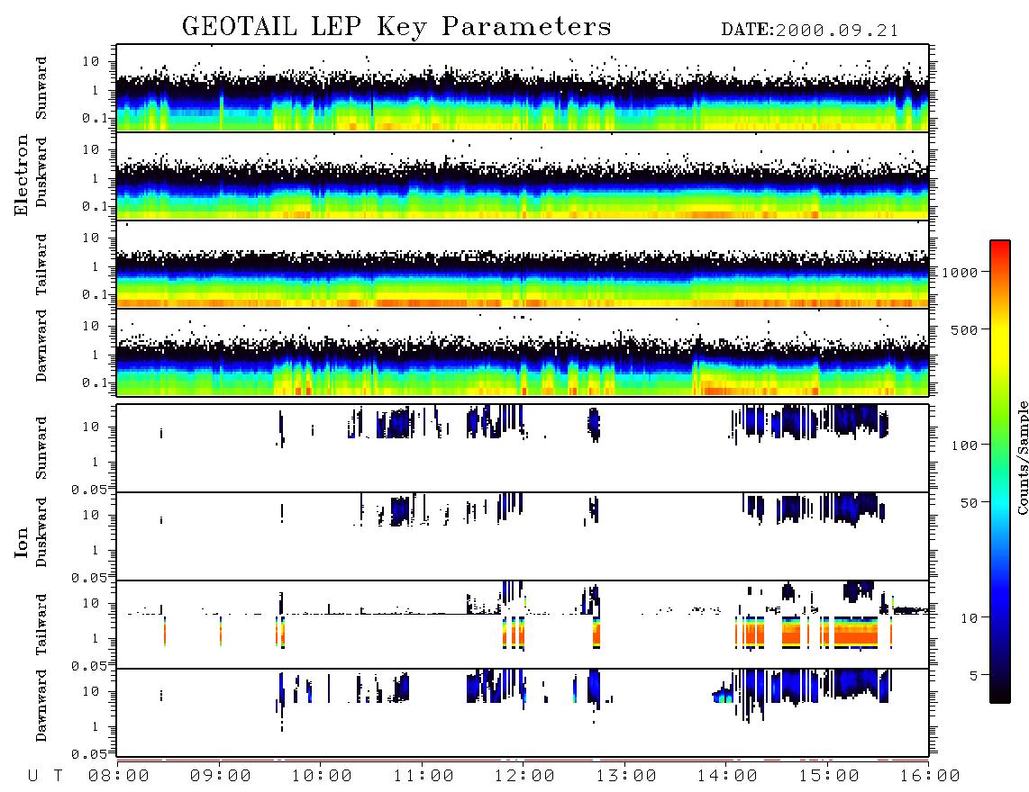Click the Ion Tailward panel label
Image resolution: width=1029 pixels, height=792 pixels.
tap(41, 625)
